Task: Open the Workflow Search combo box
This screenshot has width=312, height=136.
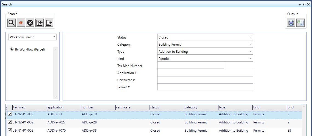Action: point(32,37)
